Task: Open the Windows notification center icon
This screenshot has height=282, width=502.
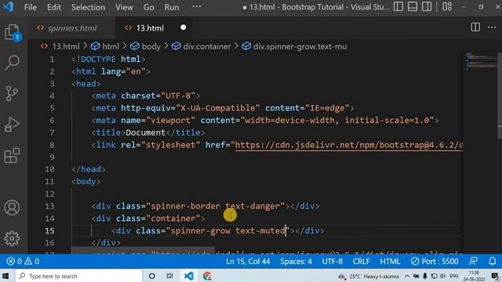Action: tap(495, 277)
